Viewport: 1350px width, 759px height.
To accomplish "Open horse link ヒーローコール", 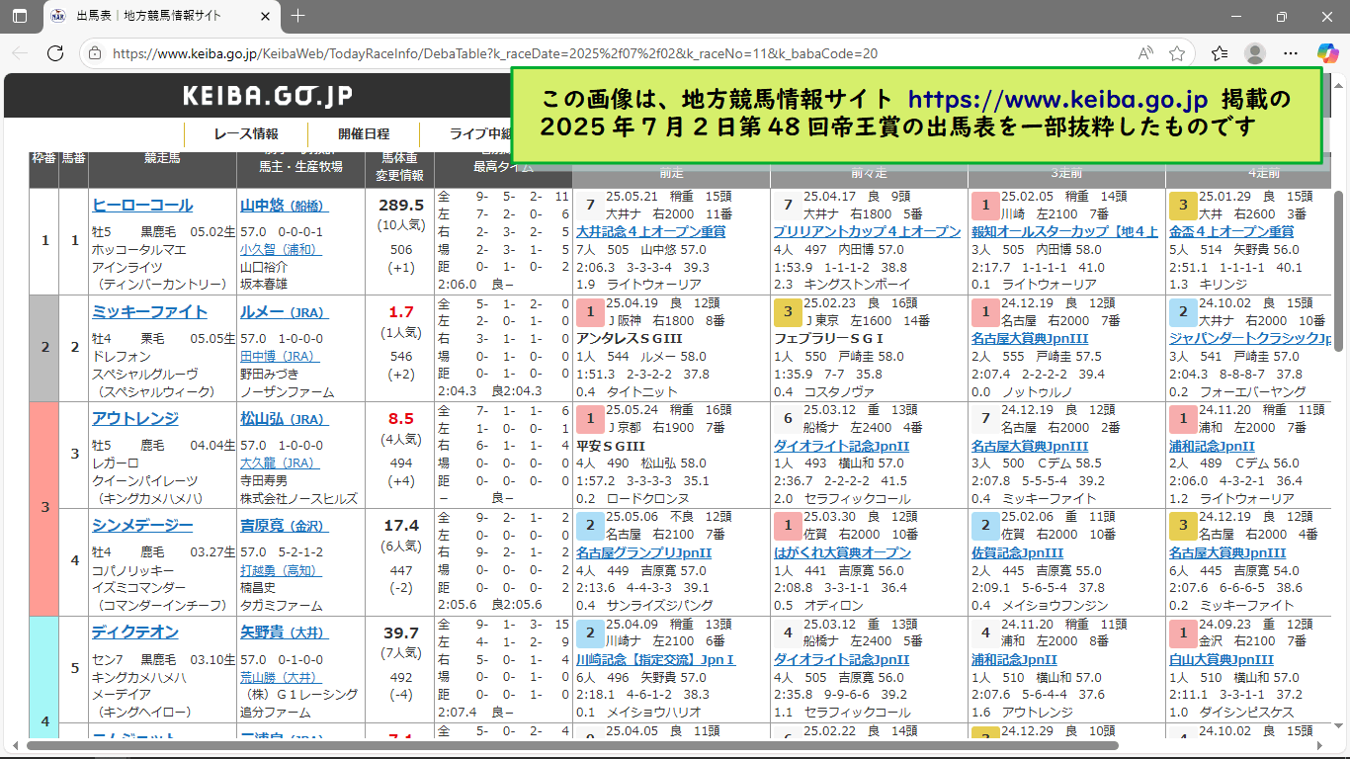I will (142, 206).
